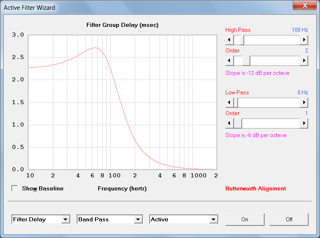Click the Slope is -12 dB per octave text
Image resolution: width=320 pixels, height=238 pixels.
pos(257,73)
